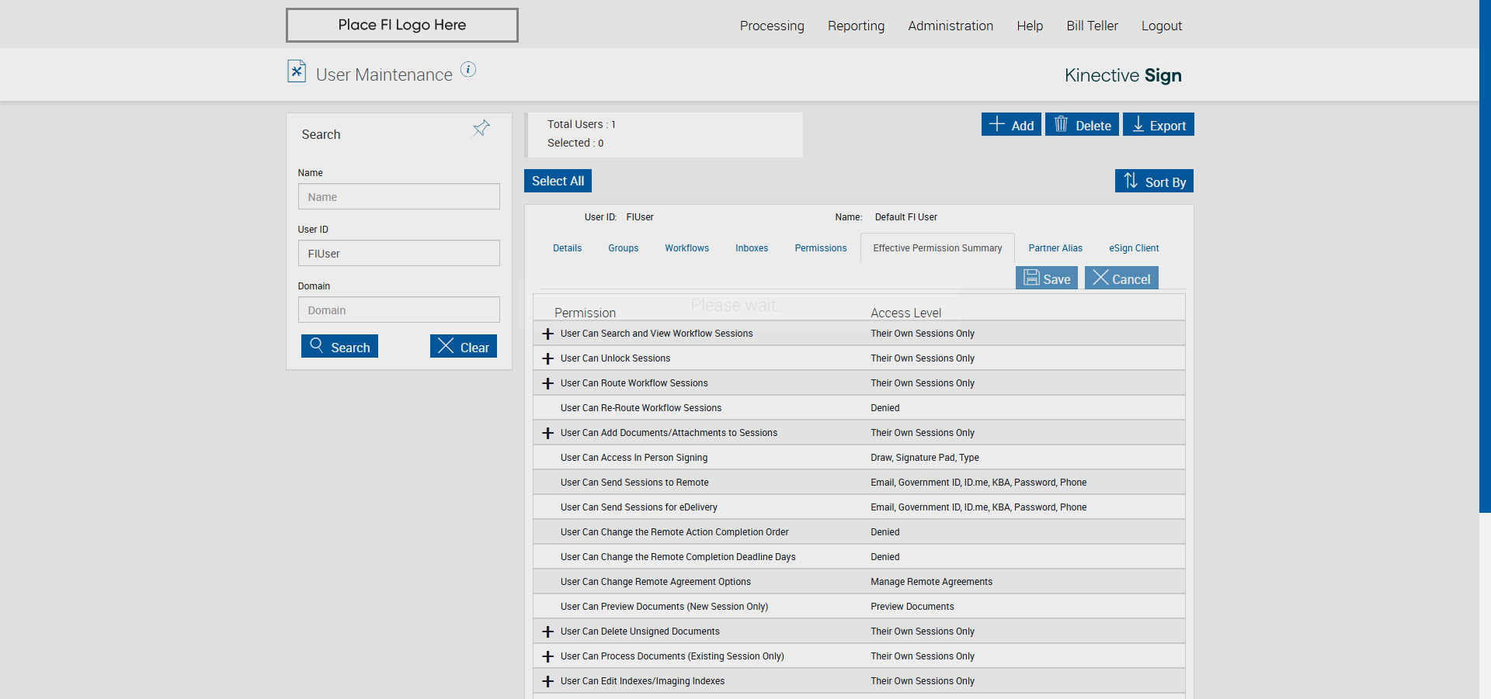Expand User Can Search and View Workflow Sessions
Viewport: 1491px width, 699px height.
click(x=548, y=334)
